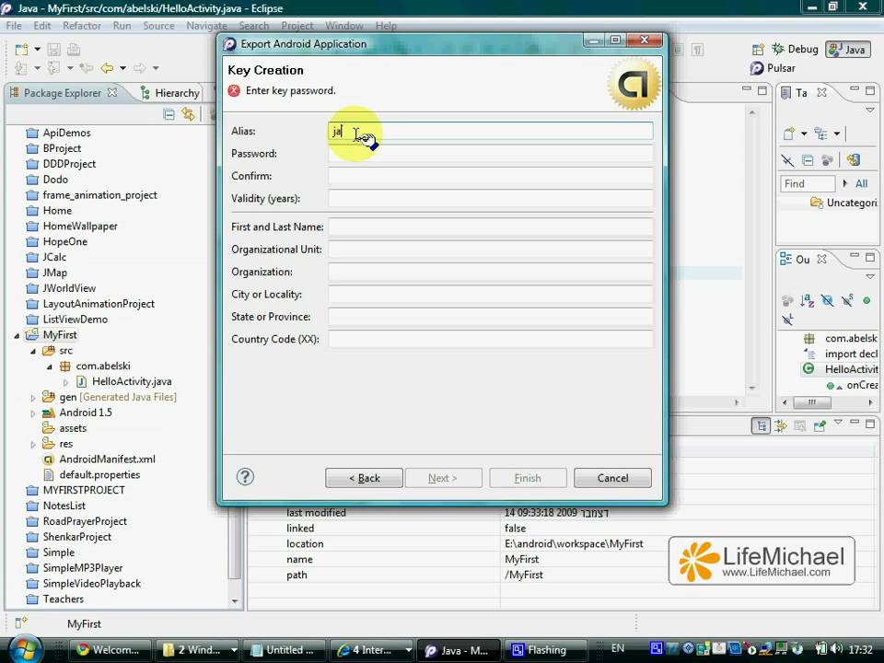The image size is (884, 663).
Task: Open the Navigate menu
Action: coord(206,26)
